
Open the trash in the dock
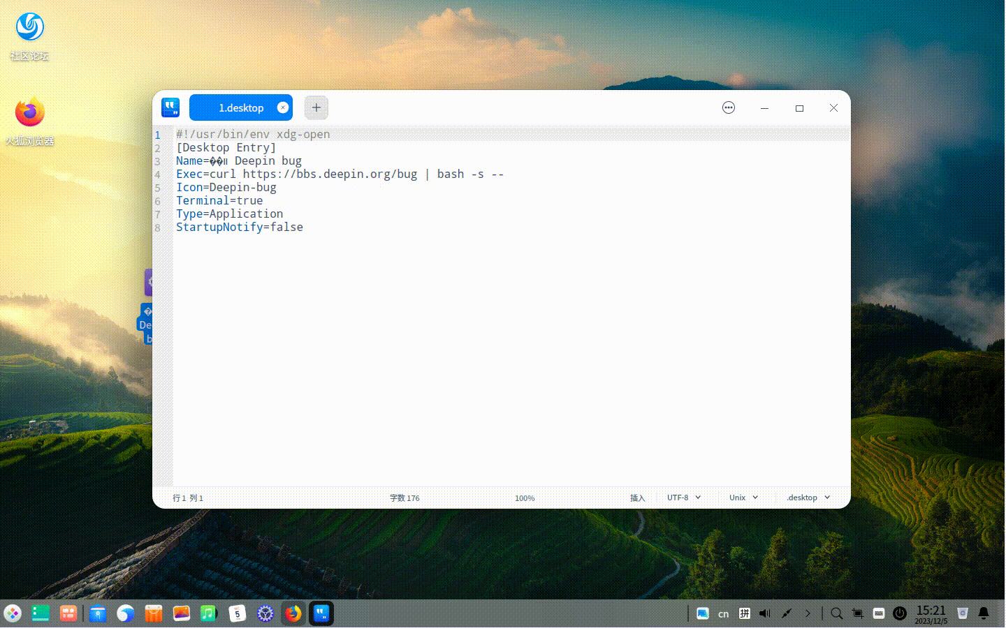click(x=963, y=613)
